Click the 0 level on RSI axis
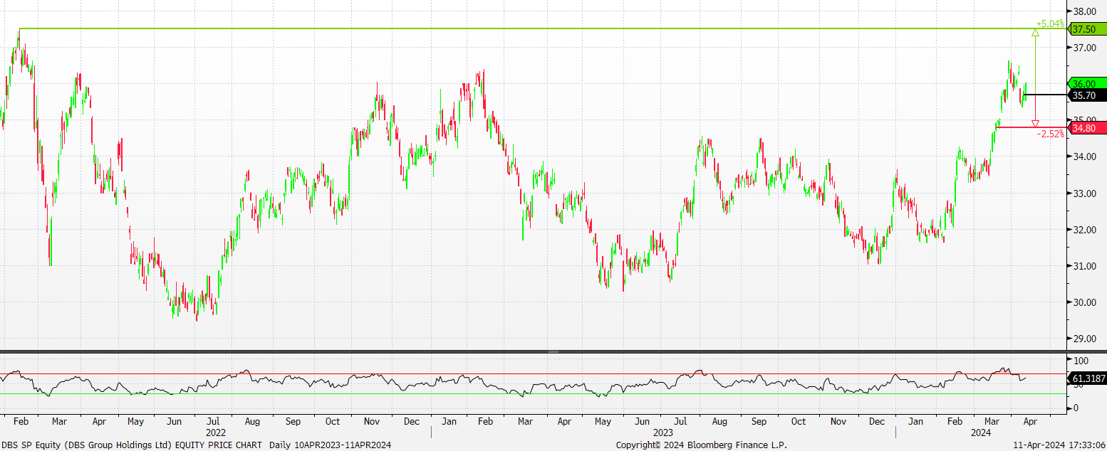Screen dimensions: 1107x451 1075,408
